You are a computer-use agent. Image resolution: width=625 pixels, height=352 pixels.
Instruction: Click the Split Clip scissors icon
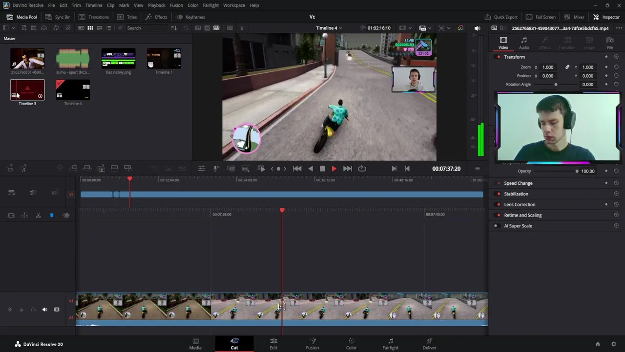pyautogui.click(x=38, y=216)
